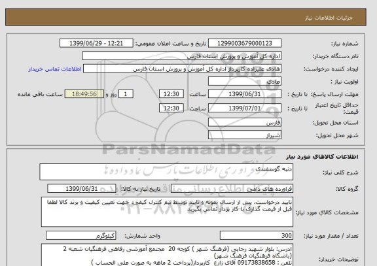The height and width of the screenshot is (266, 377).
Task: Click response deadline date 1399/06/31 field
Action: click(x=245, y=94)
